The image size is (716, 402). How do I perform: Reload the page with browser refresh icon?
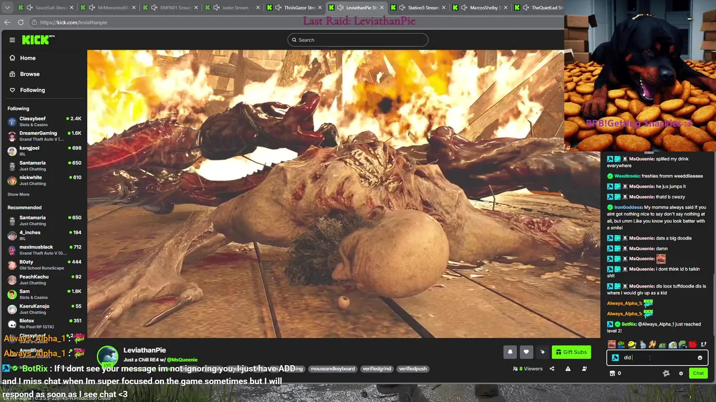point(21,22)
